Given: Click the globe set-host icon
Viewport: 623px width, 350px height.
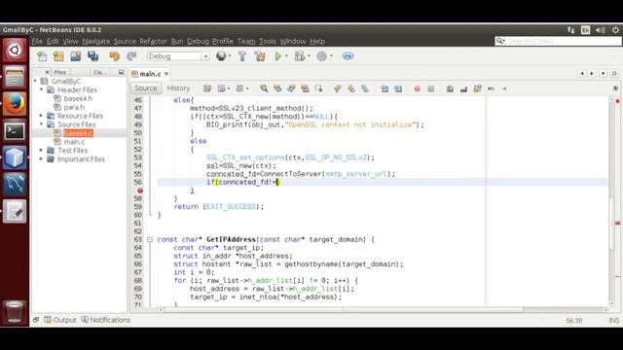Looking at the screenshot, I should (x=221, y=56).
